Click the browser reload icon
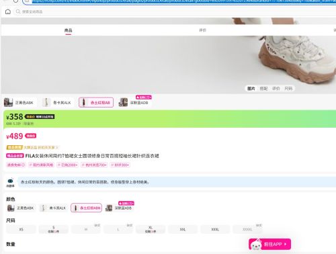 coord(15,1)
